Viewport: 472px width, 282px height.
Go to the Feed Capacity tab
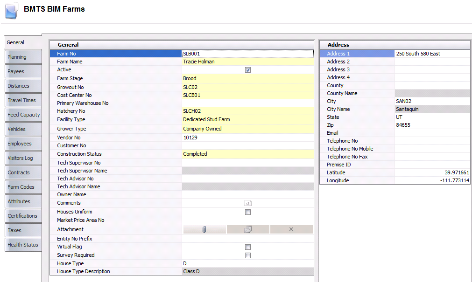pyautogui.click(x=22, y=115)
